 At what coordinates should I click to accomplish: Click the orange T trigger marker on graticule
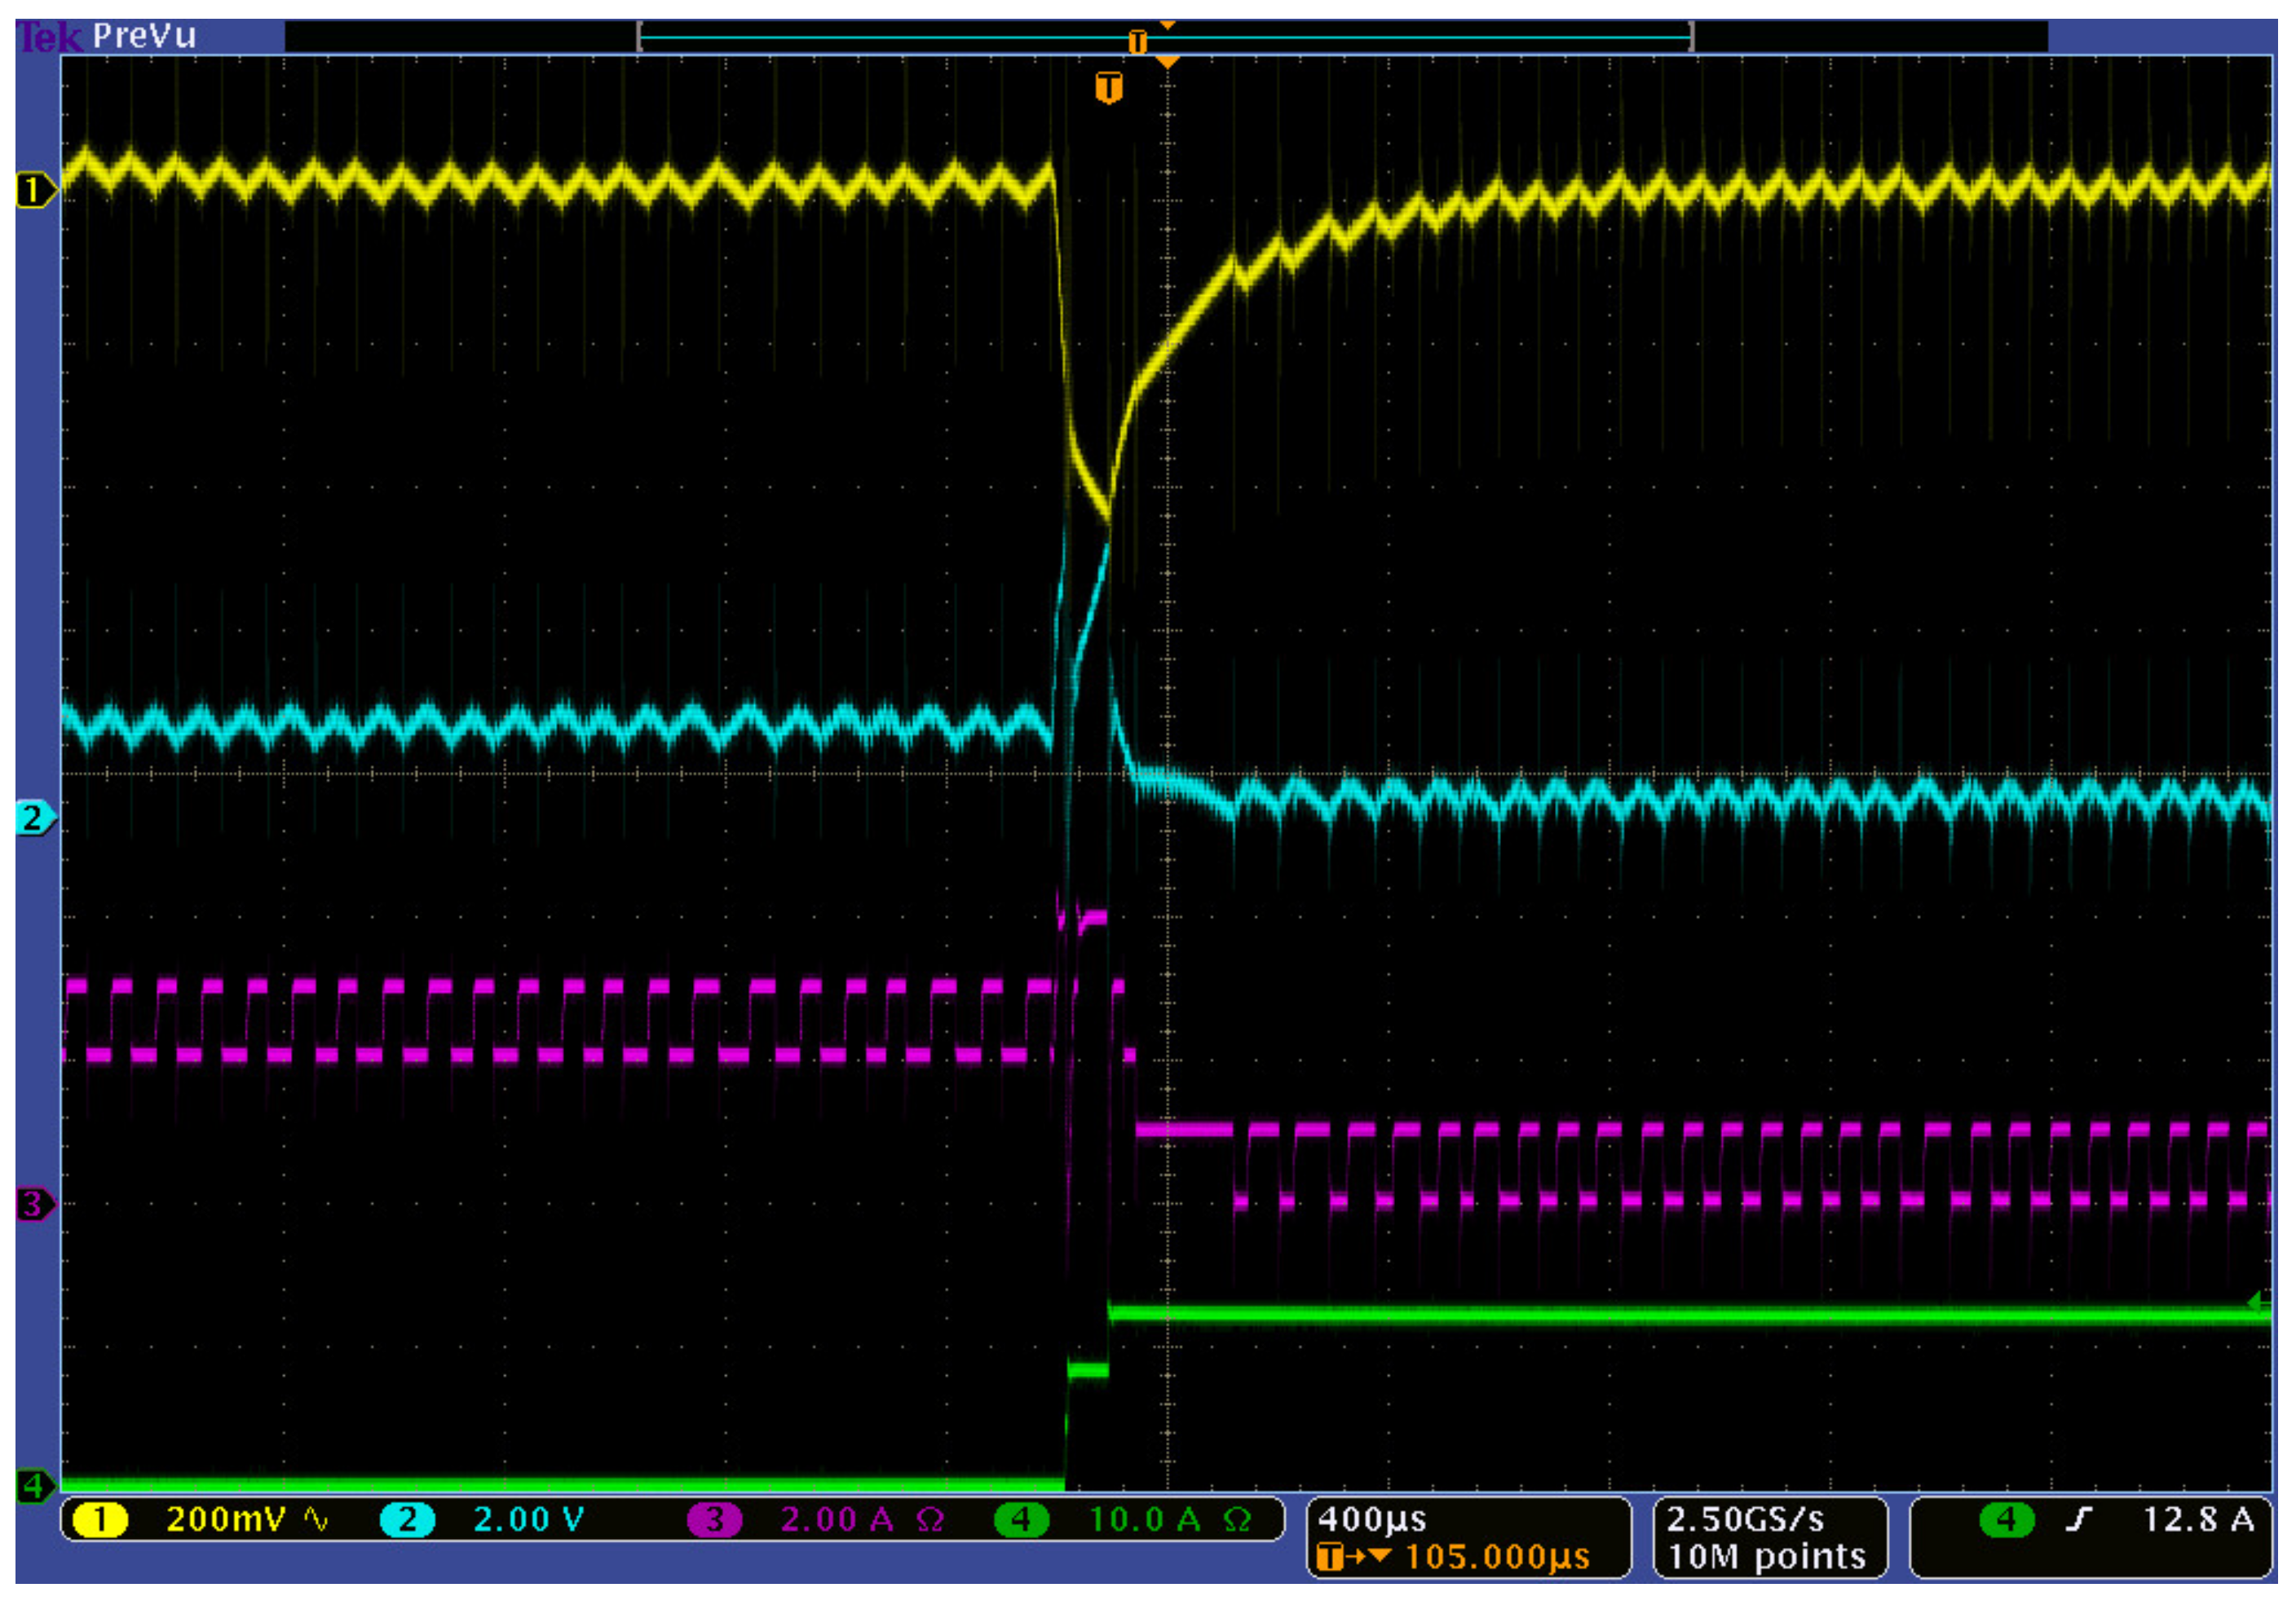(1108, 88)
